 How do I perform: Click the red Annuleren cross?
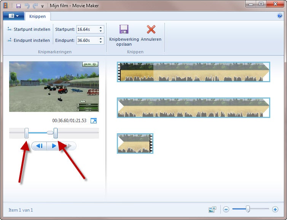[x=151, y=29]
